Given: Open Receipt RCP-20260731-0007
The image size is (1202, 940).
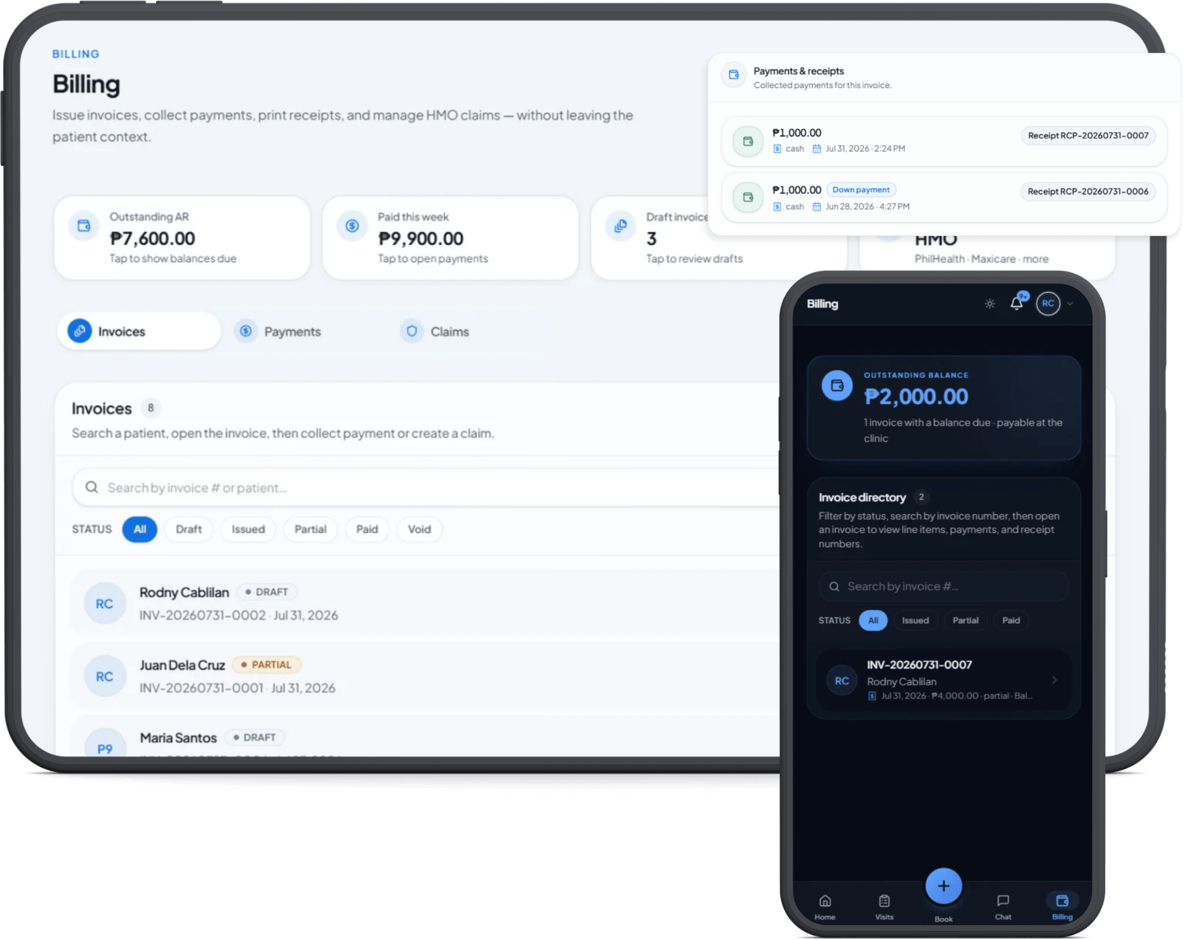Looking at the screenshot, I should pyautogui.click(x=1088, y=135).
